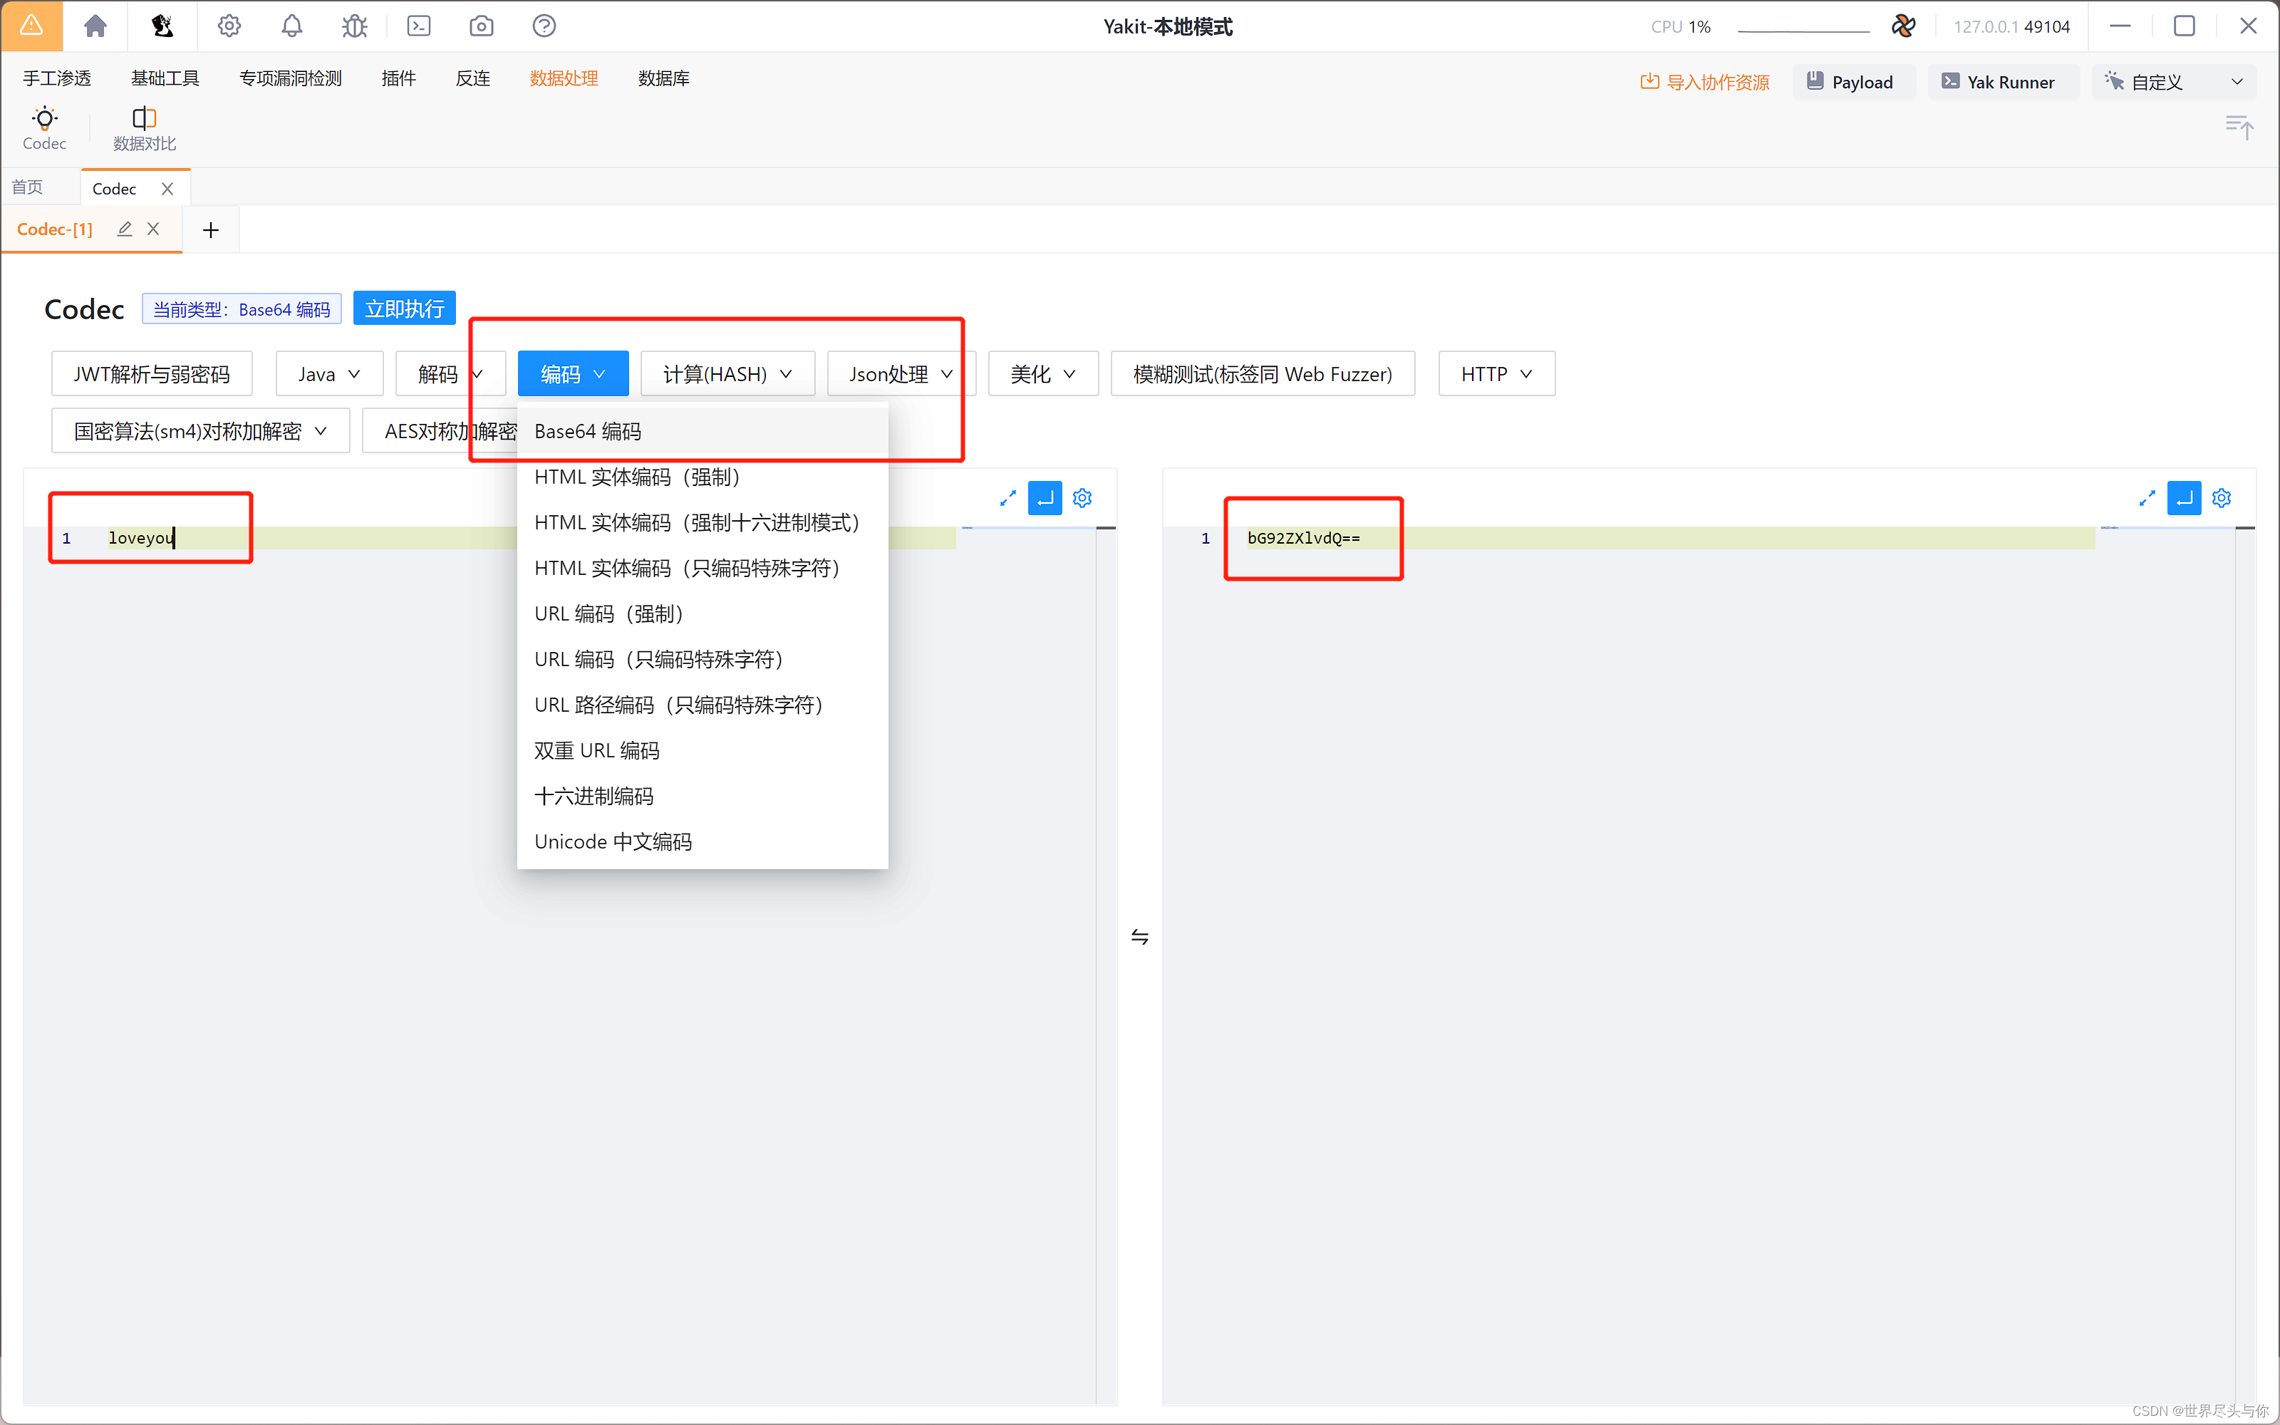Expand the right output editor to fullscreen

pos(2147,497)
